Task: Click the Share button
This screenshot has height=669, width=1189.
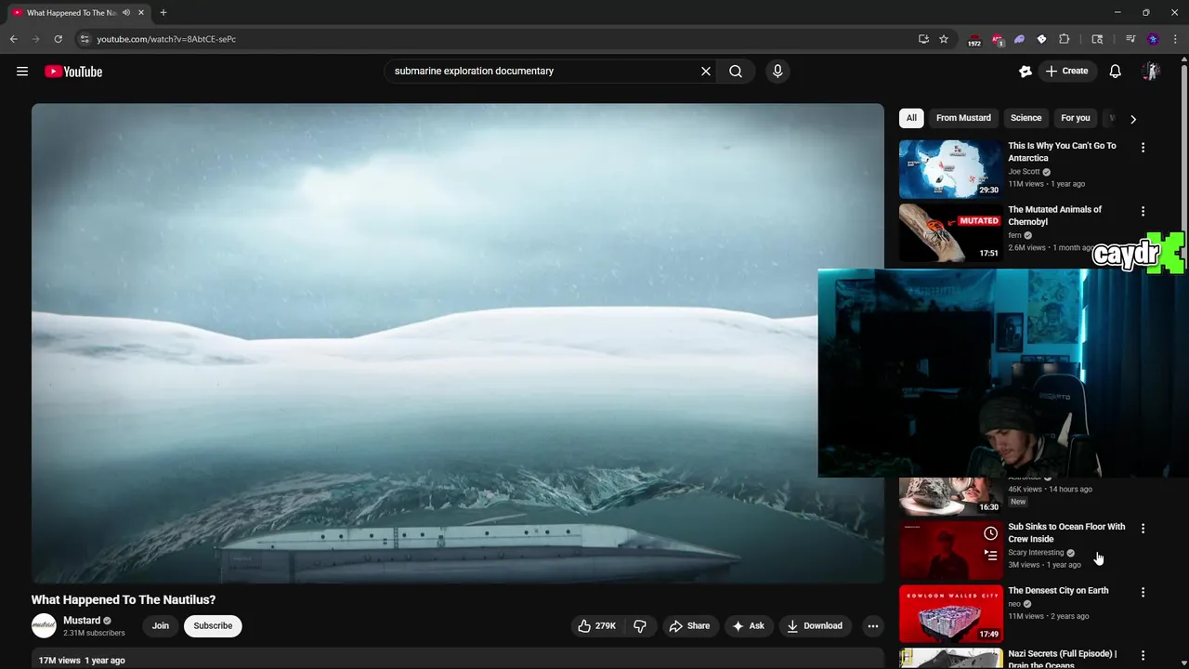Action: (x=689, y=626)
